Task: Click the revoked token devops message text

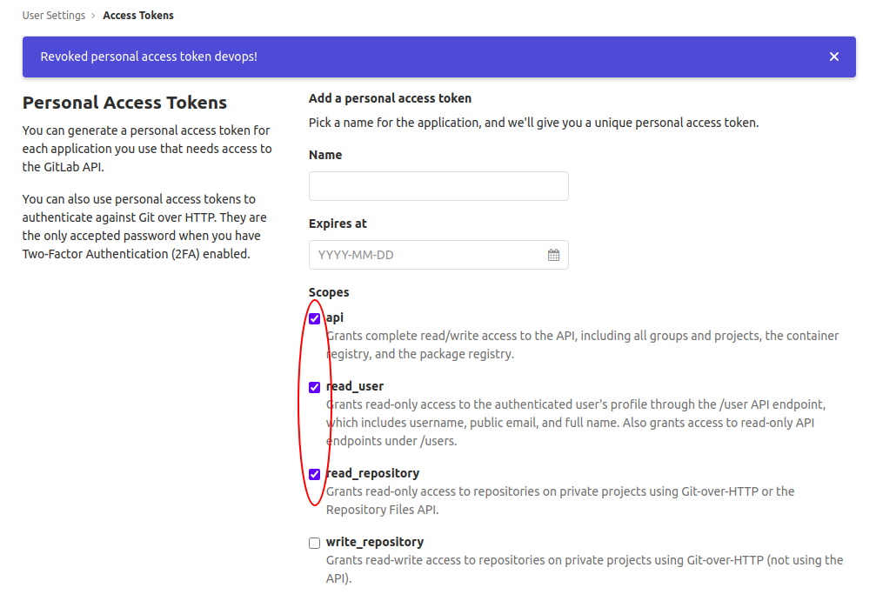Action: point(149,57)
